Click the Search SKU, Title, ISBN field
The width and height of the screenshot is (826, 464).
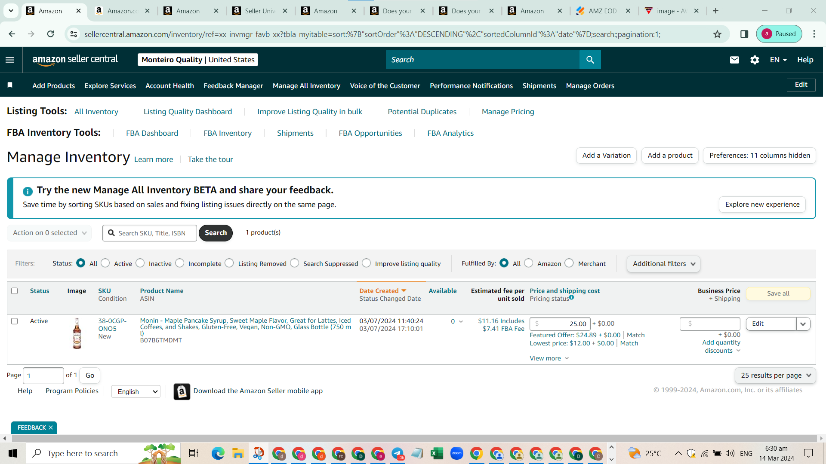tap(150, 233)
